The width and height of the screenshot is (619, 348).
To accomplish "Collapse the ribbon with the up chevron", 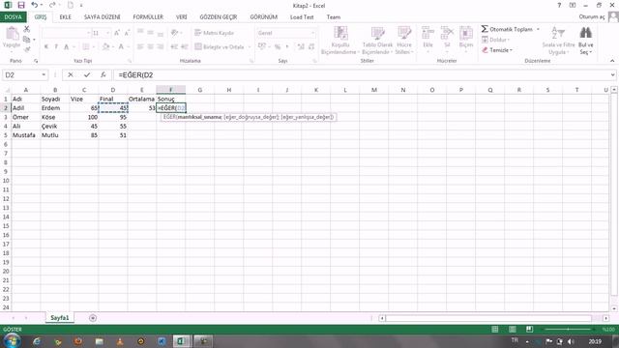I will point(612,61).
